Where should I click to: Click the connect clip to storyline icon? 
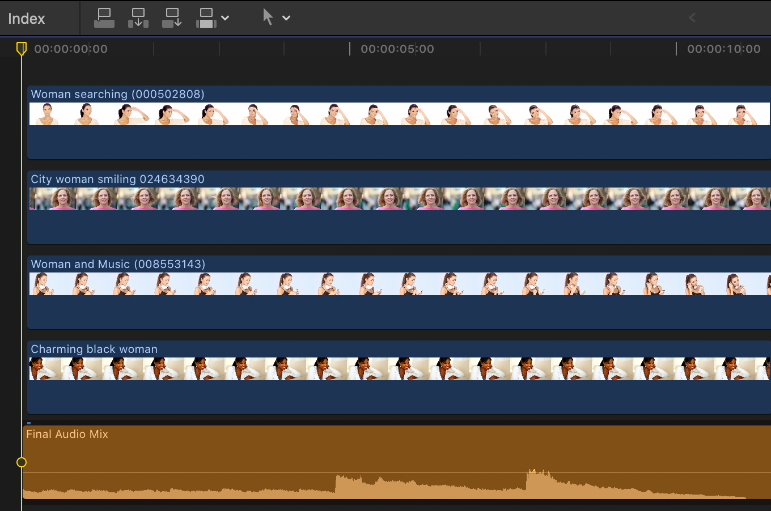click(104, 18)
